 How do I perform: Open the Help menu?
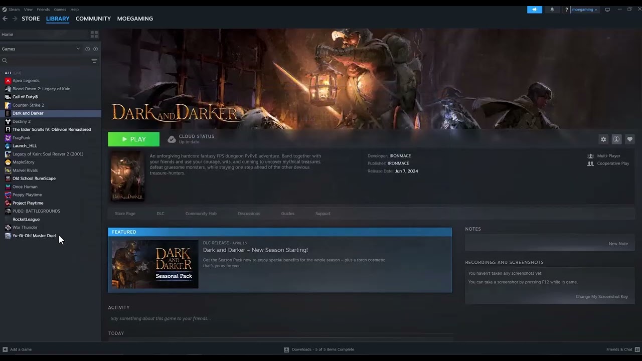[75, 10]
